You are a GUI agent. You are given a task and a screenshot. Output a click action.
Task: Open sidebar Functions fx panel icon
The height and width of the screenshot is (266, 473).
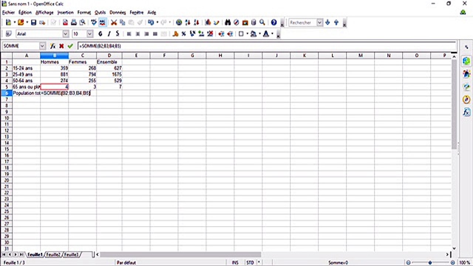point(466,112)
